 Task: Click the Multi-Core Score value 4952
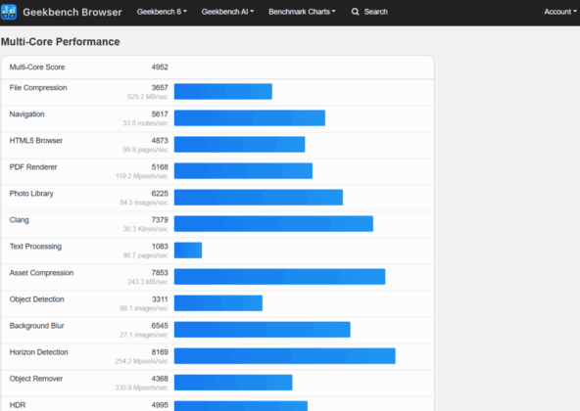[160, 68]
